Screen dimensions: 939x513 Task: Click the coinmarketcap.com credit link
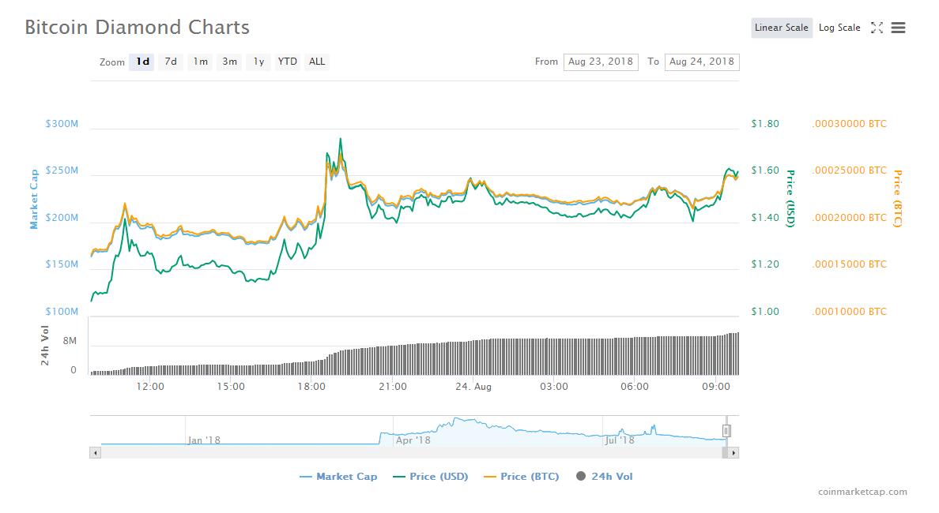tap(862, 492)
